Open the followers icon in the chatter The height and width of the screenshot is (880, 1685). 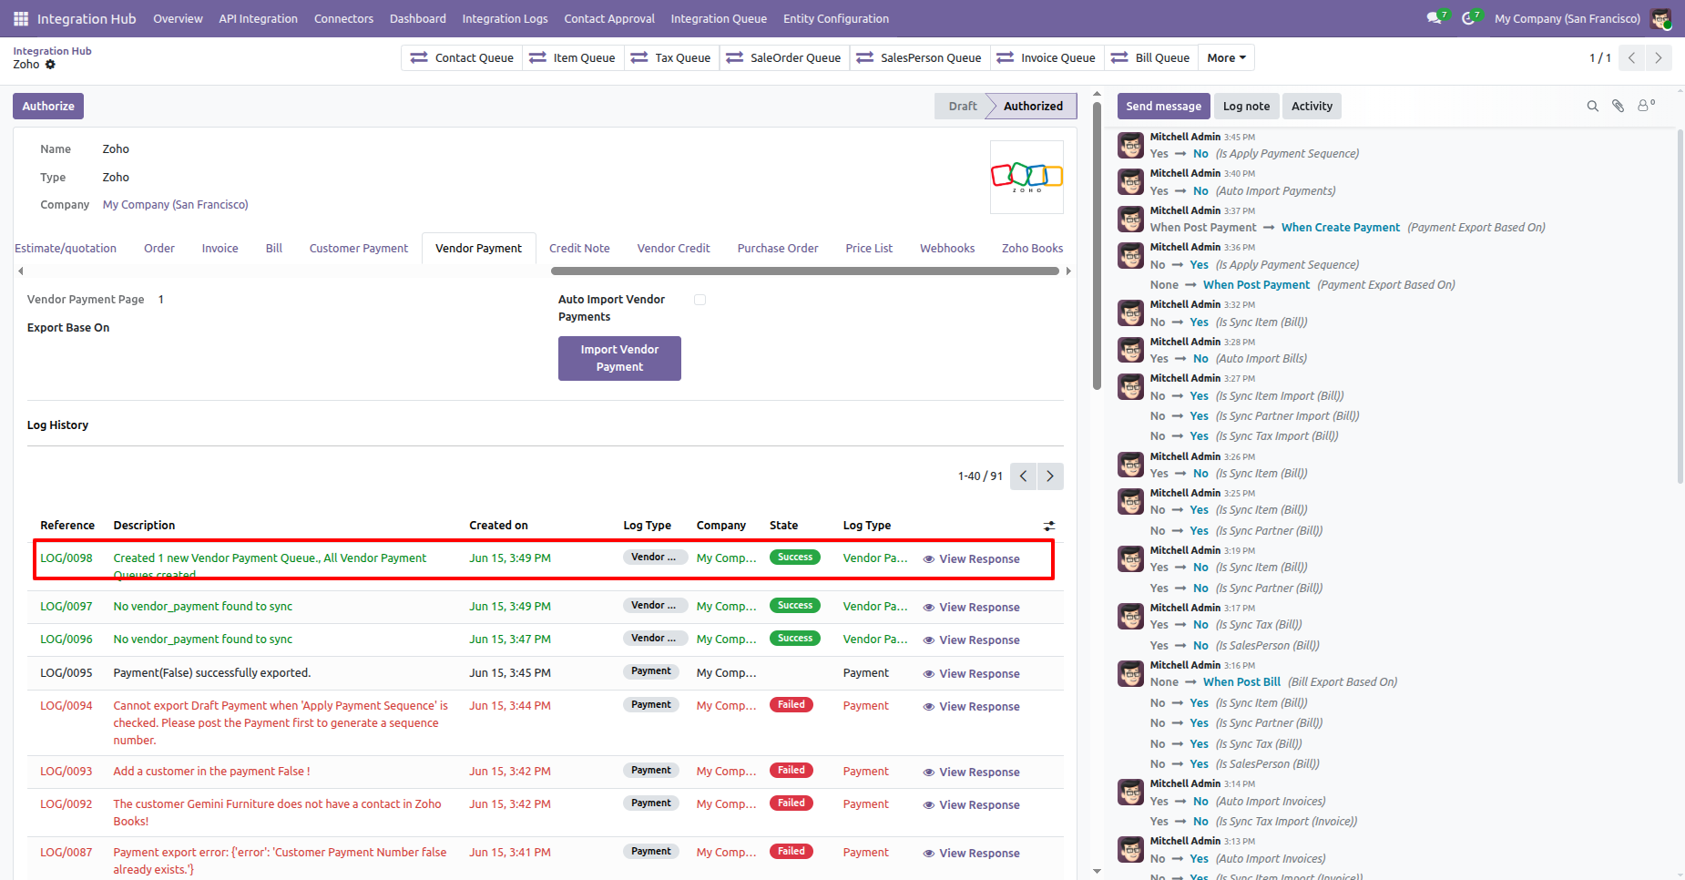[1646, 106]
